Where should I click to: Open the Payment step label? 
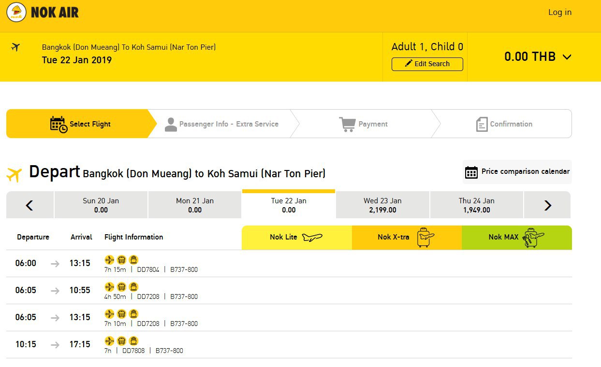[373, 124]
